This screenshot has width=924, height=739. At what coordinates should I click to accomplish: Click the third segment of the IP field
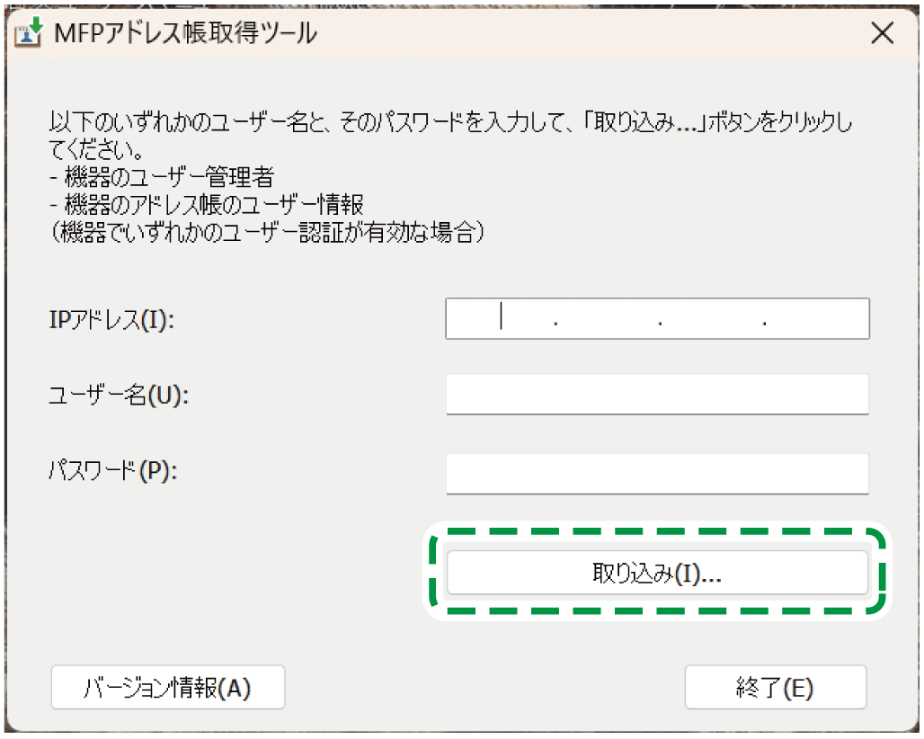(710, 318)
